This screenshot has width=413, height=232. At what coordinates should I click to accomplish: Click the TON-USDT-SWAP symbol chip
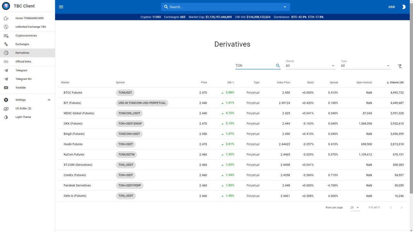[x=130, y=123]
